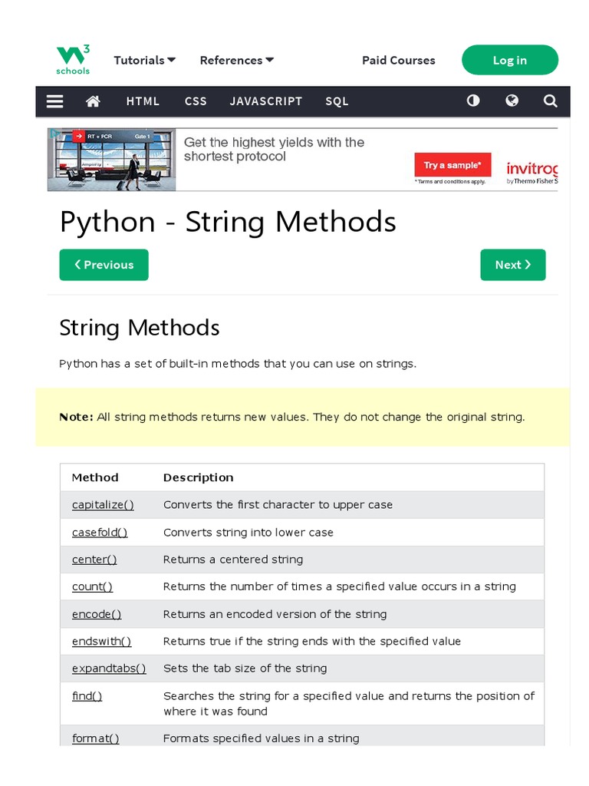589x786 pixels.
Task: Open the hamburger menu icon
Action: [x=54, y=101]
